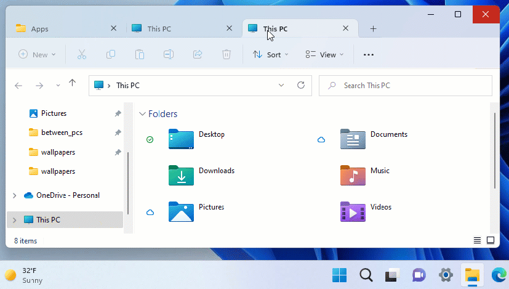Open Microsoft Edge from the taskbar
This screenshot has height=289, width=509.
(498, 275)
